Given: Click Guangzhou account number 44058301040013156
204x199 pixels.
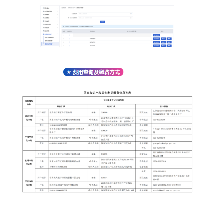Looking at the screenshot, I should (58, 143).
